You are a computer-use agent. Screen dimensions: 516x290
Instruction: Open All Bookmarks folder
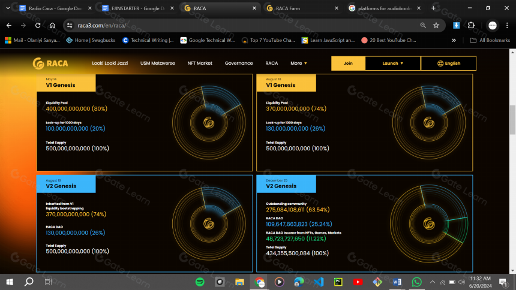coord(490,40)
